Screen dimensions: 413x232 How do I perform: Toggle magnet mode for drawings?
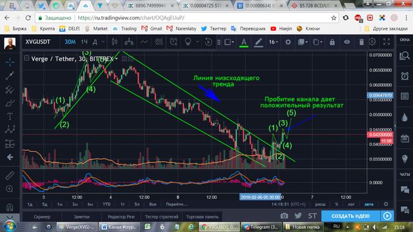coord(10,208)
